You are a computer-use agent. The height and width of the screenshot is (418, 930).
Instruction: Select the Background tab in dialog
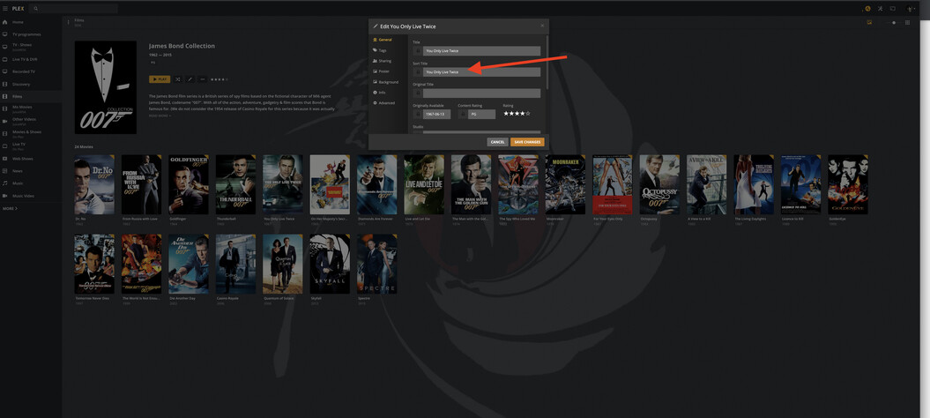coord(387,82)
